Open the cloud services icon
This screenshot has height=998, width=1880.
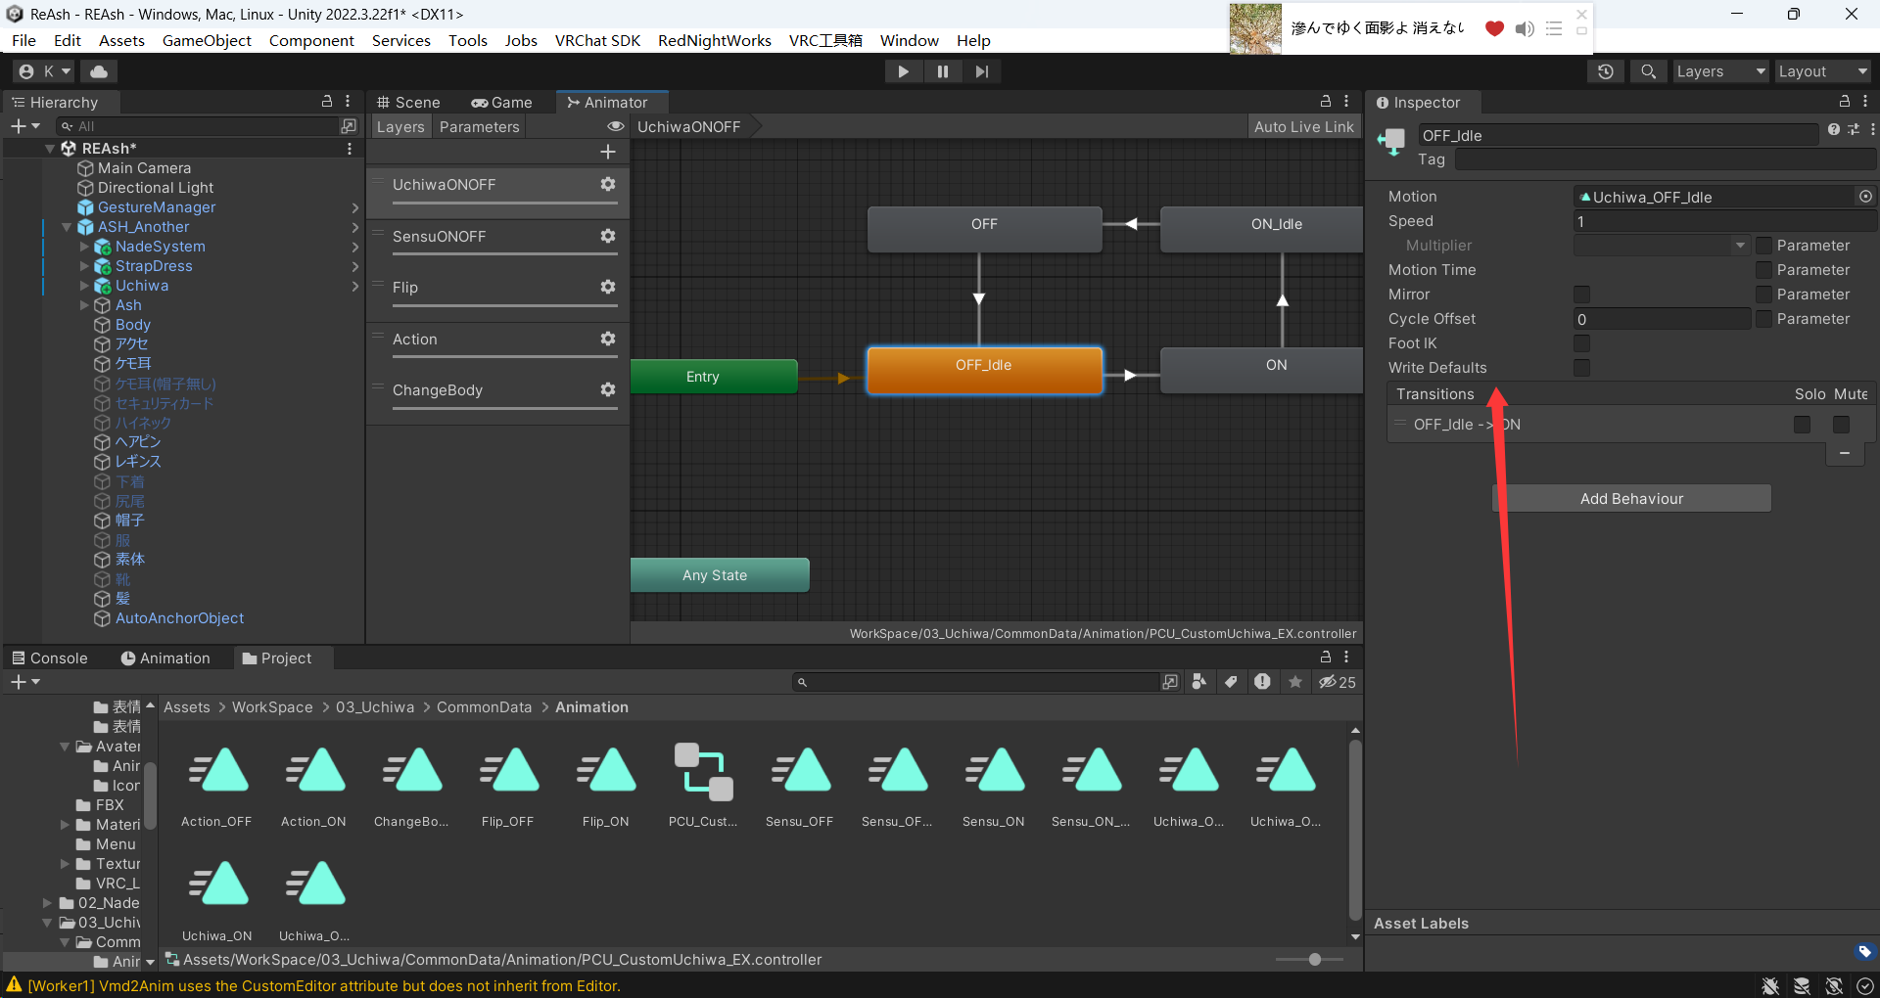[x=99, y=71]
